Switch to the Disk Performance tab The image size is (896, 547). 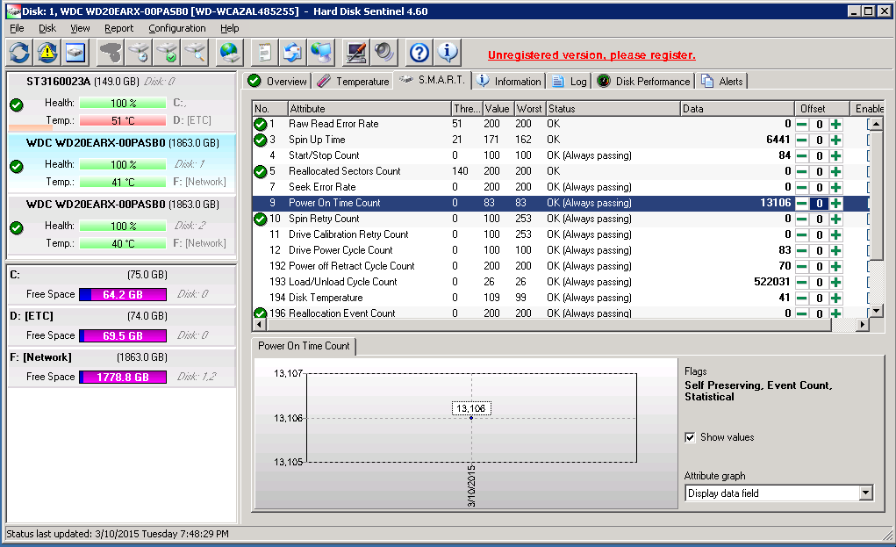[644, 81]
